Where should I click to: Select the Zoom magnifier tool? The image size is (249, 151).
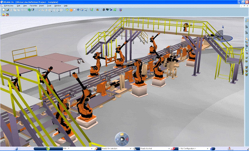[x=86, y=10]
